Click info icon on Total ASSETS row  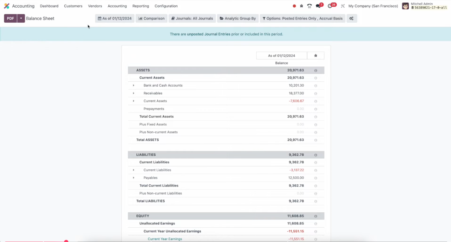point(316,140)
